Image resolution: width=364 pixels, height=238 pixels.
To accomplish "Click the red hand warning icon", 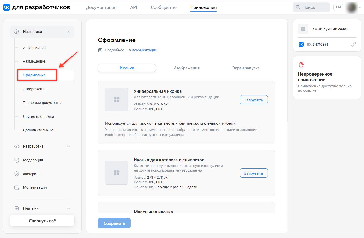I will coord(301,64).
